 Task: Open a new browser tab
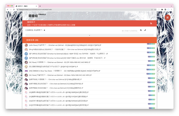click(40, 6)
